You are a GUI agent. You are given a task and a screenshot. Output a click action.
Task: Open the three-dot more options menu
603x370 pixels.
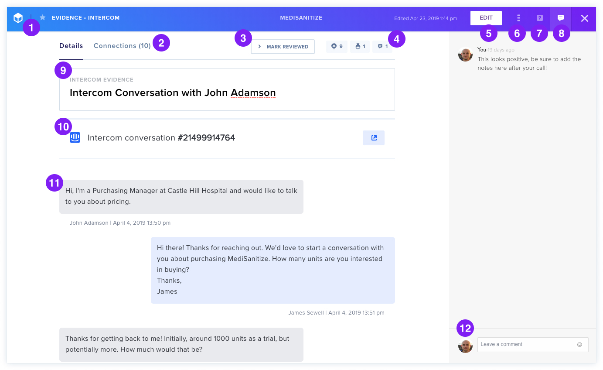coord(518,18)
